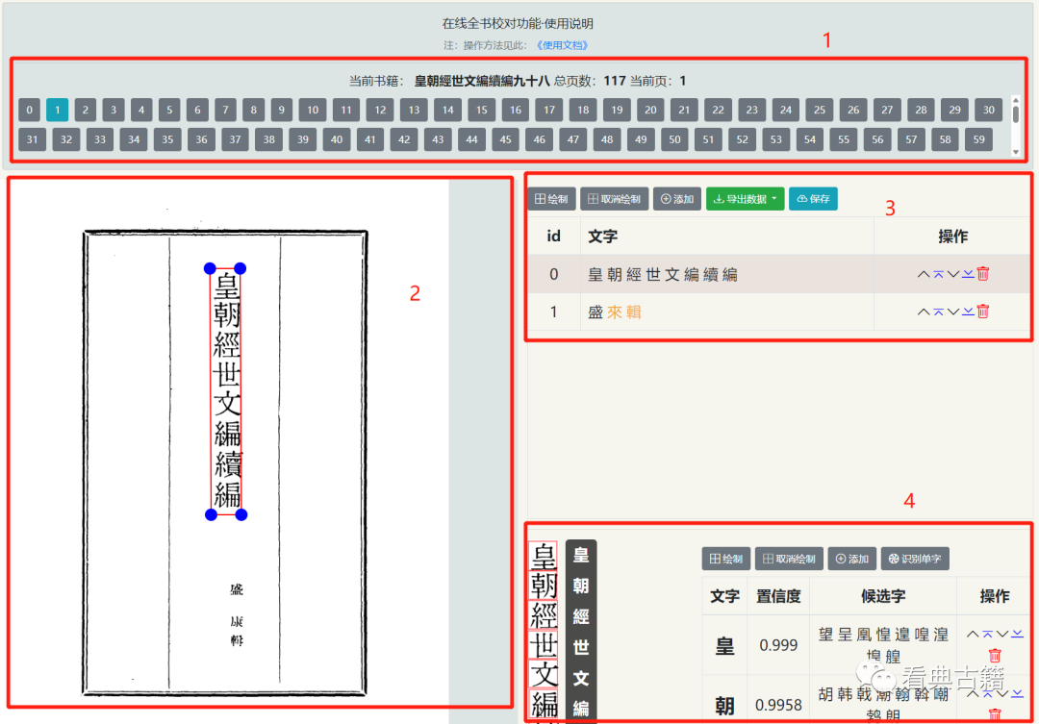
Task: Click 保存 to save the proofreading
Action: pyautogui.click(x=813, y=199)
